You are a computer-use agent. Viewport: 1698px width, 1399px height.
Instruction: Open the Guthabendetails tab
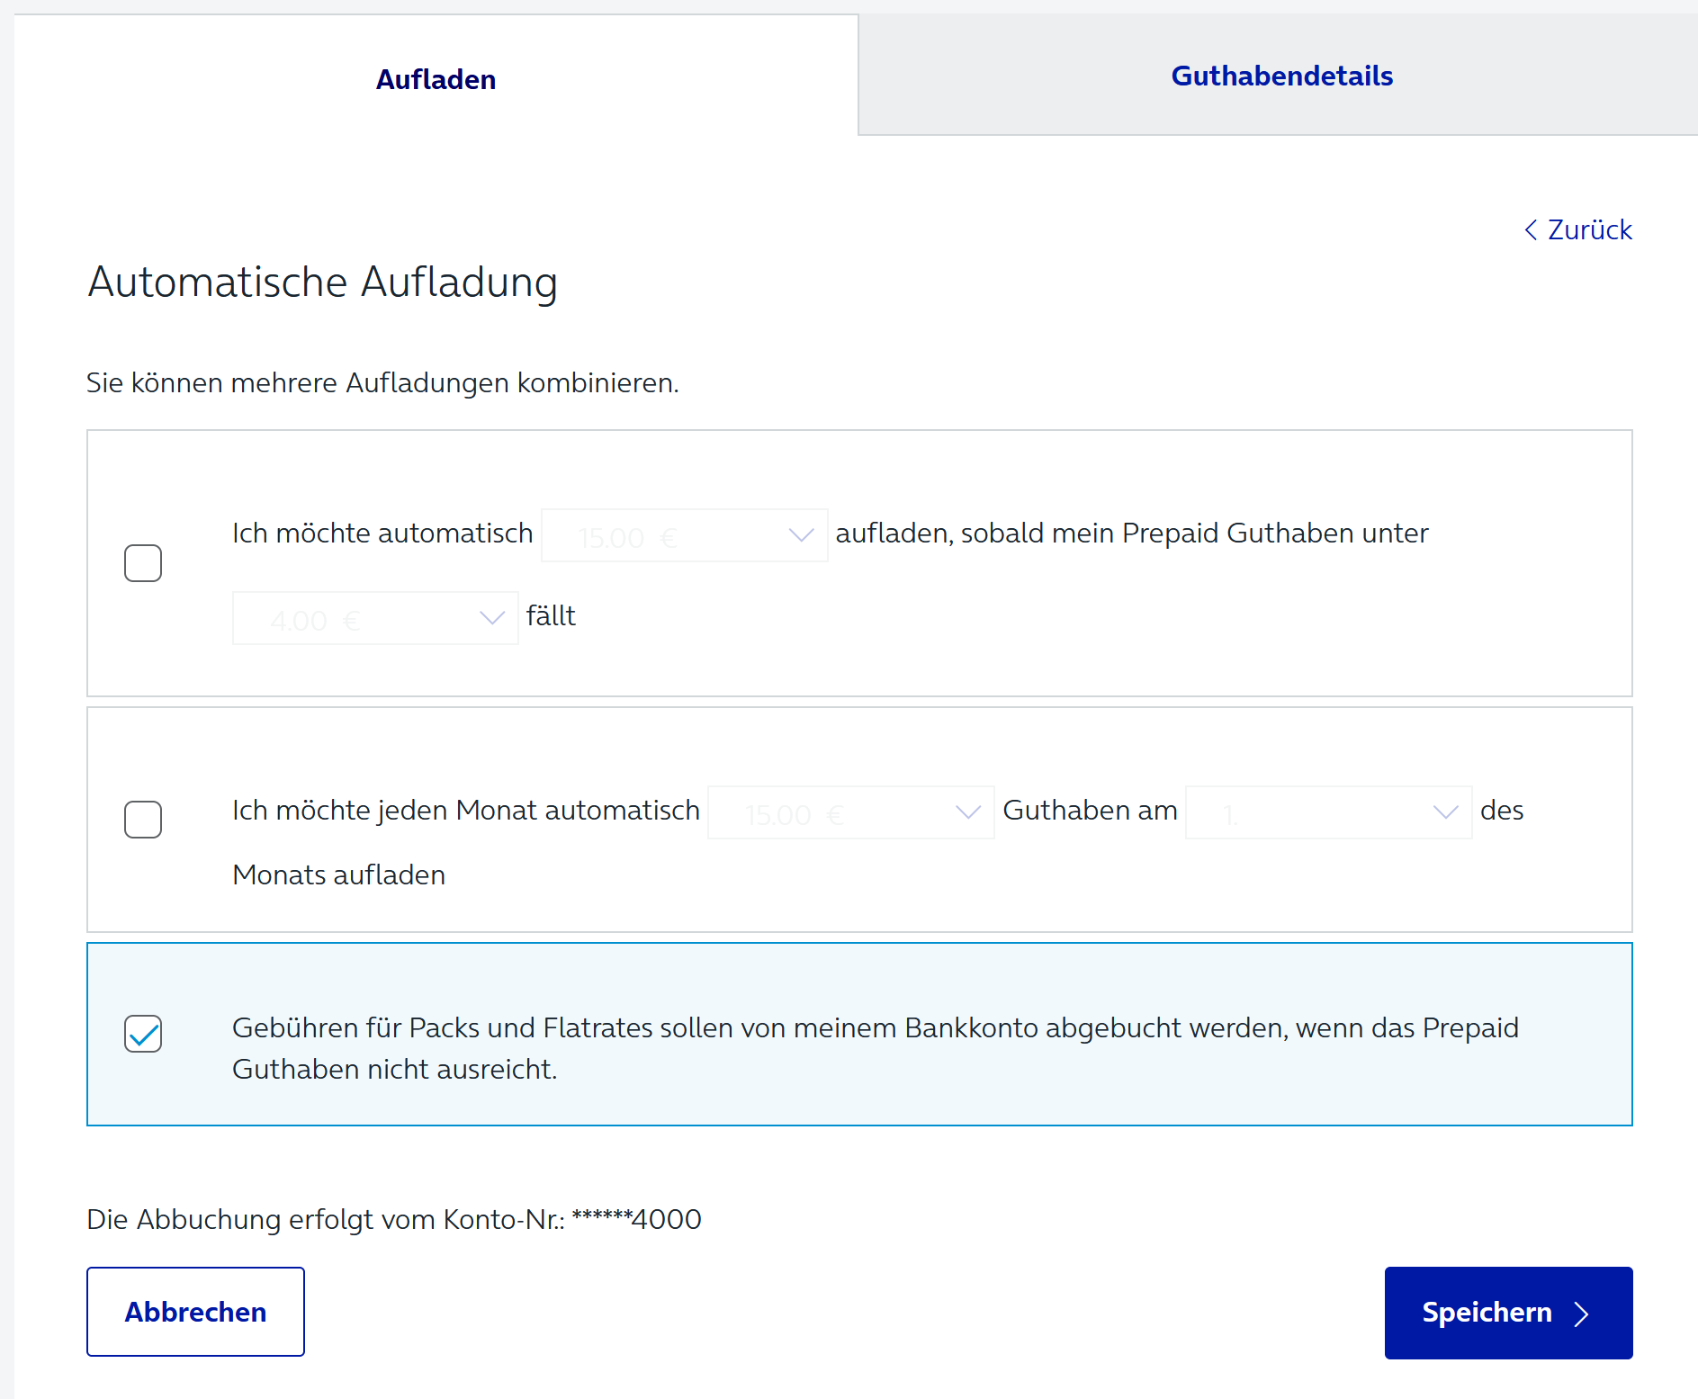point(1280,76)
